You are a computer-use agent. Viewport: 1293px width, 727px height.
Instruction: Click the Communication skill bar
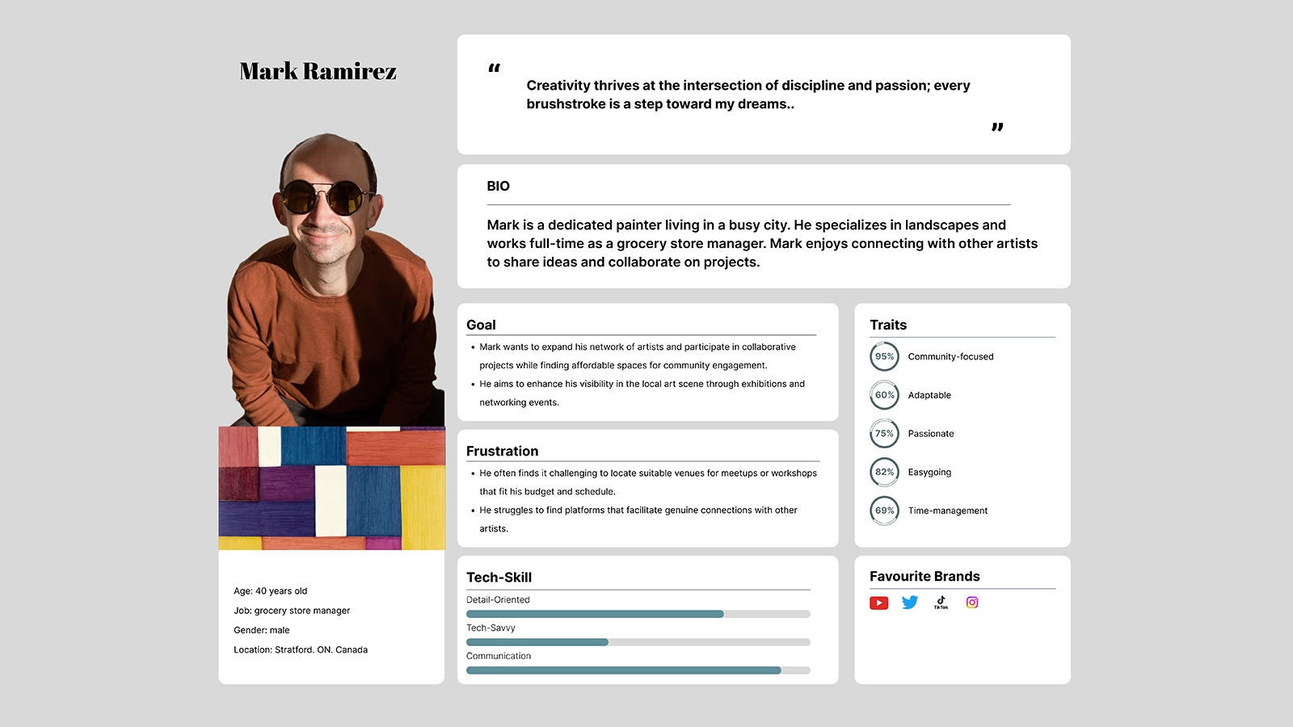[x=638, y=670]
